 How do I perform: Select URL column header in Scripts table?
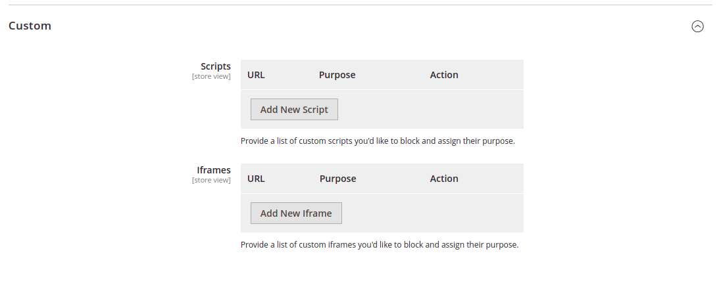click(256, 75)
